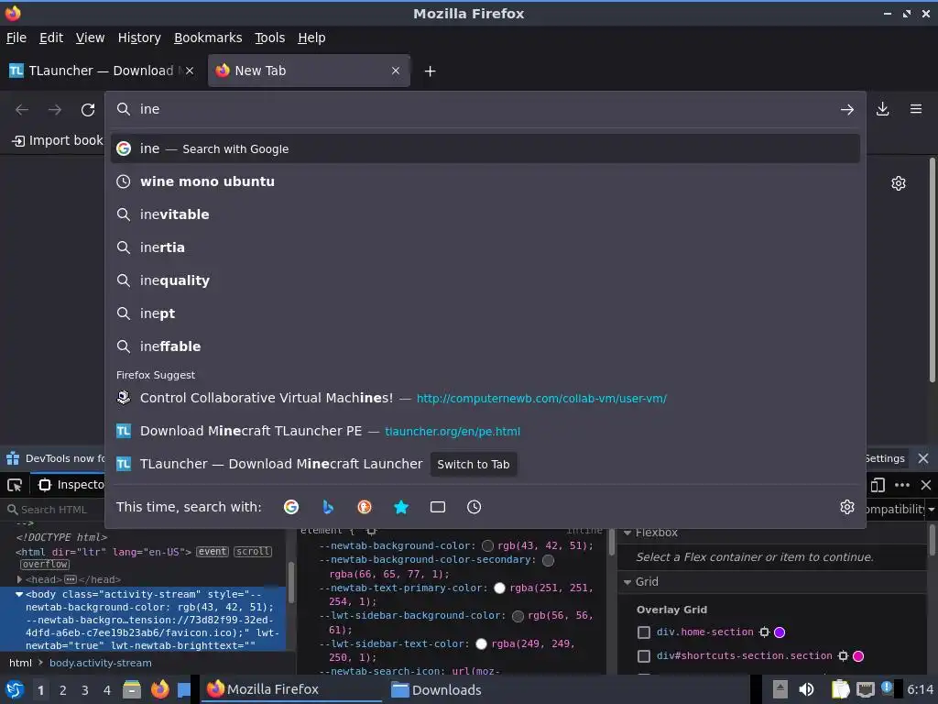The width and height of the screenshot is (938, 704).
Task: Open new tab page customize gear icon
Action: tap(898, 183)
